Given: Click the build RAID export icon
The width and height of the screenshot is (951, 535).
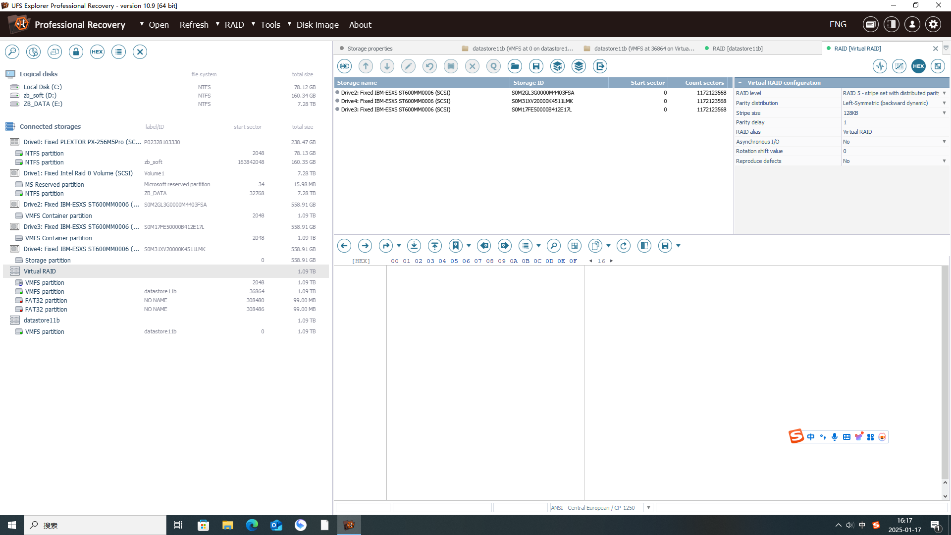Looking at the screenshot, I should point(600,66).
